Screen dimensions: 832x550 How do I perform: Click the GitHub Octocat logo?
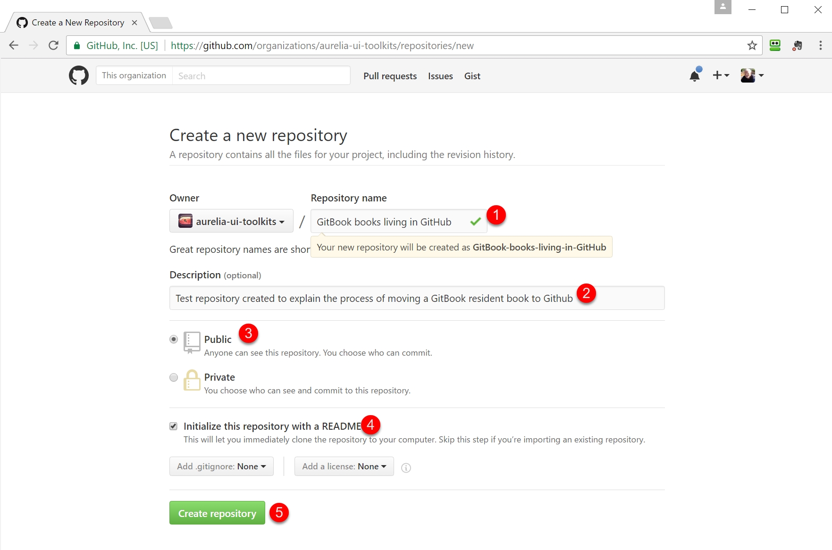coord(79,75)
